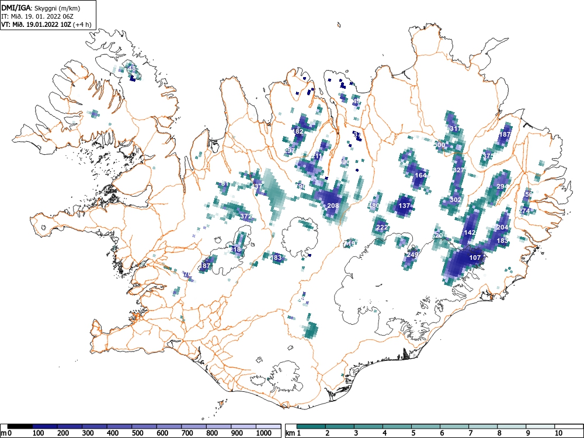Image resolution: width=584 pixels, height=438 pixels.
Task: Select the darkest navy 100–200 m legend swatch
Action: point(45,426)
